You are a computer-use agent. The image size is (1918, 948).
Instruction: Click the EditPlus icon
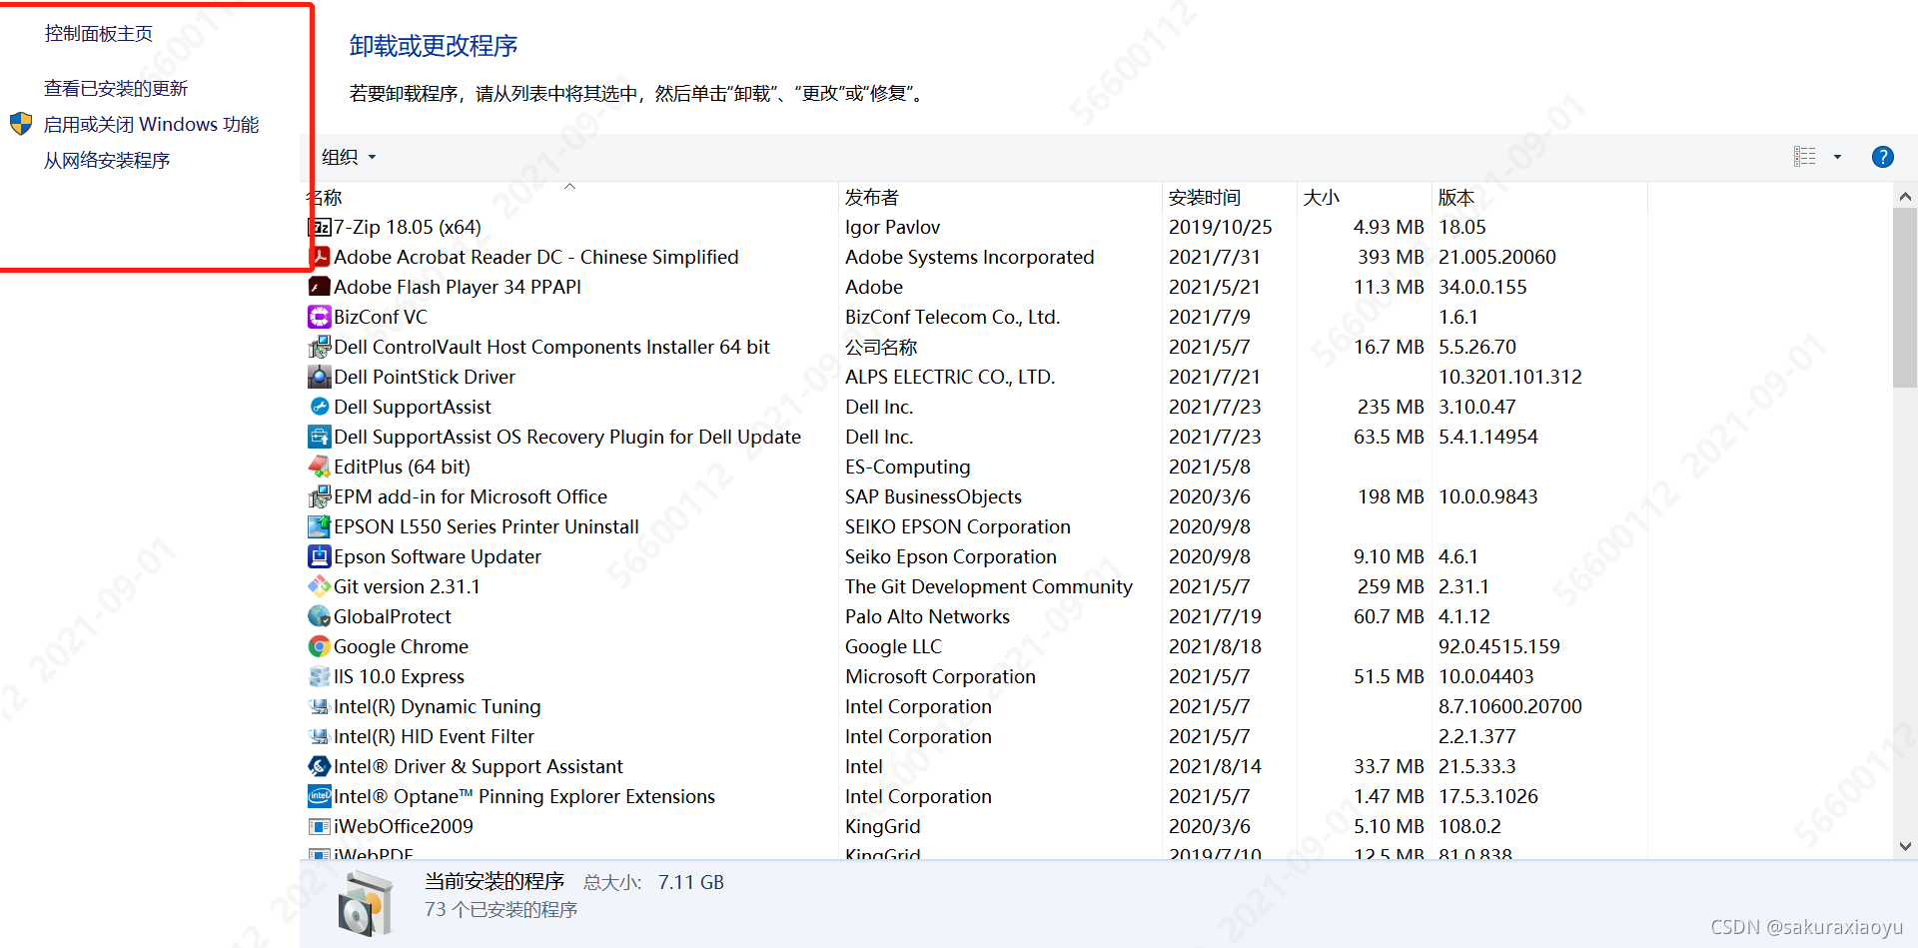320,468
